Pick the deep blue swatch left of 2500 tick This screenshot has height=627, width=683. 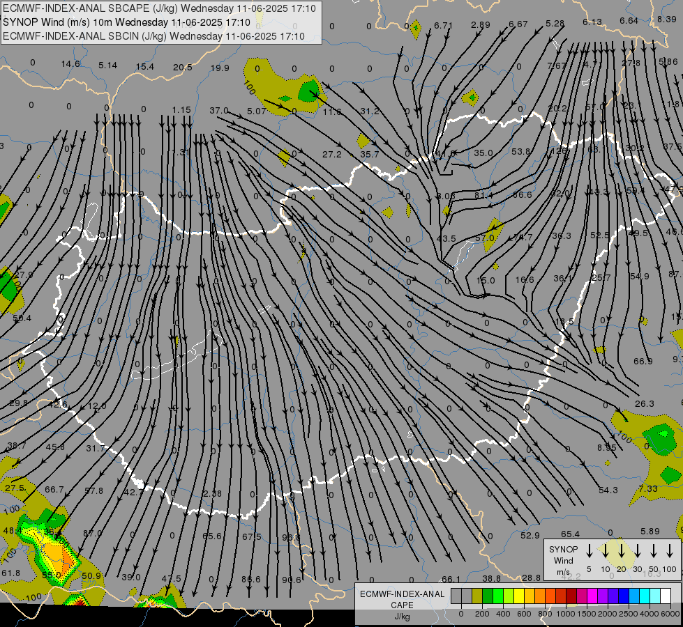[x=623, y=596]
